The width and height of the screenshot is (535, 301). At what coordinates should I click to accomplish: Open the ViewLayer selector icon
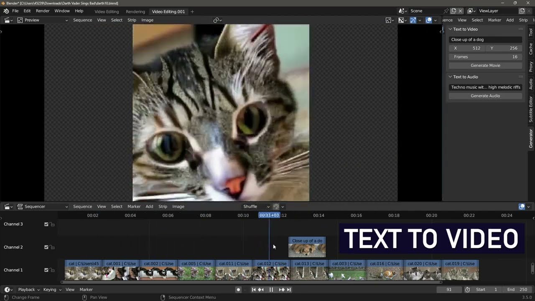471,10
